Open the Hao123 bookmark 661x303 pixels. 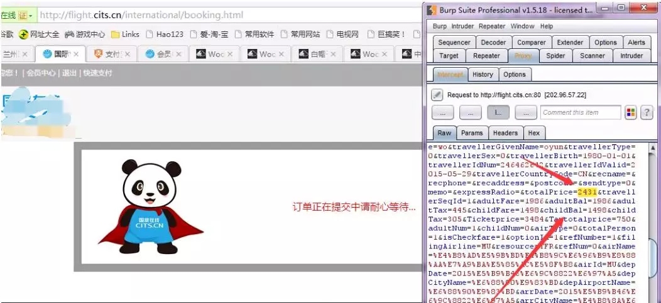165,34
